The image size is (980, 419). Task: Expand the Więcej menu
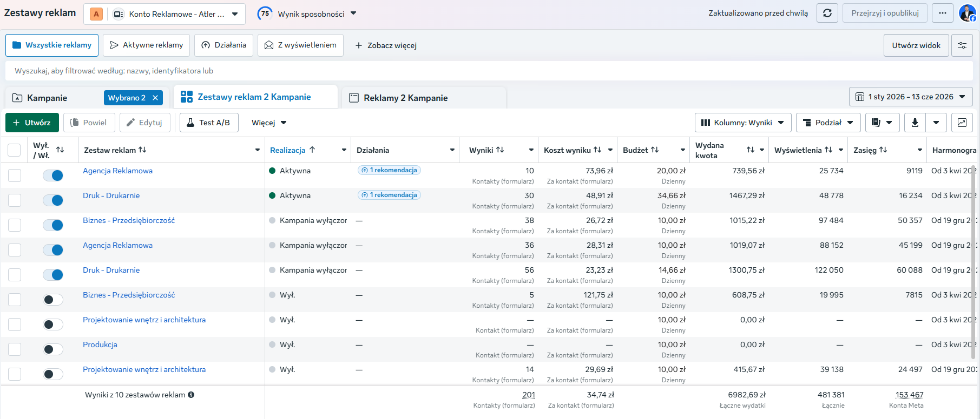pos(269,123)
